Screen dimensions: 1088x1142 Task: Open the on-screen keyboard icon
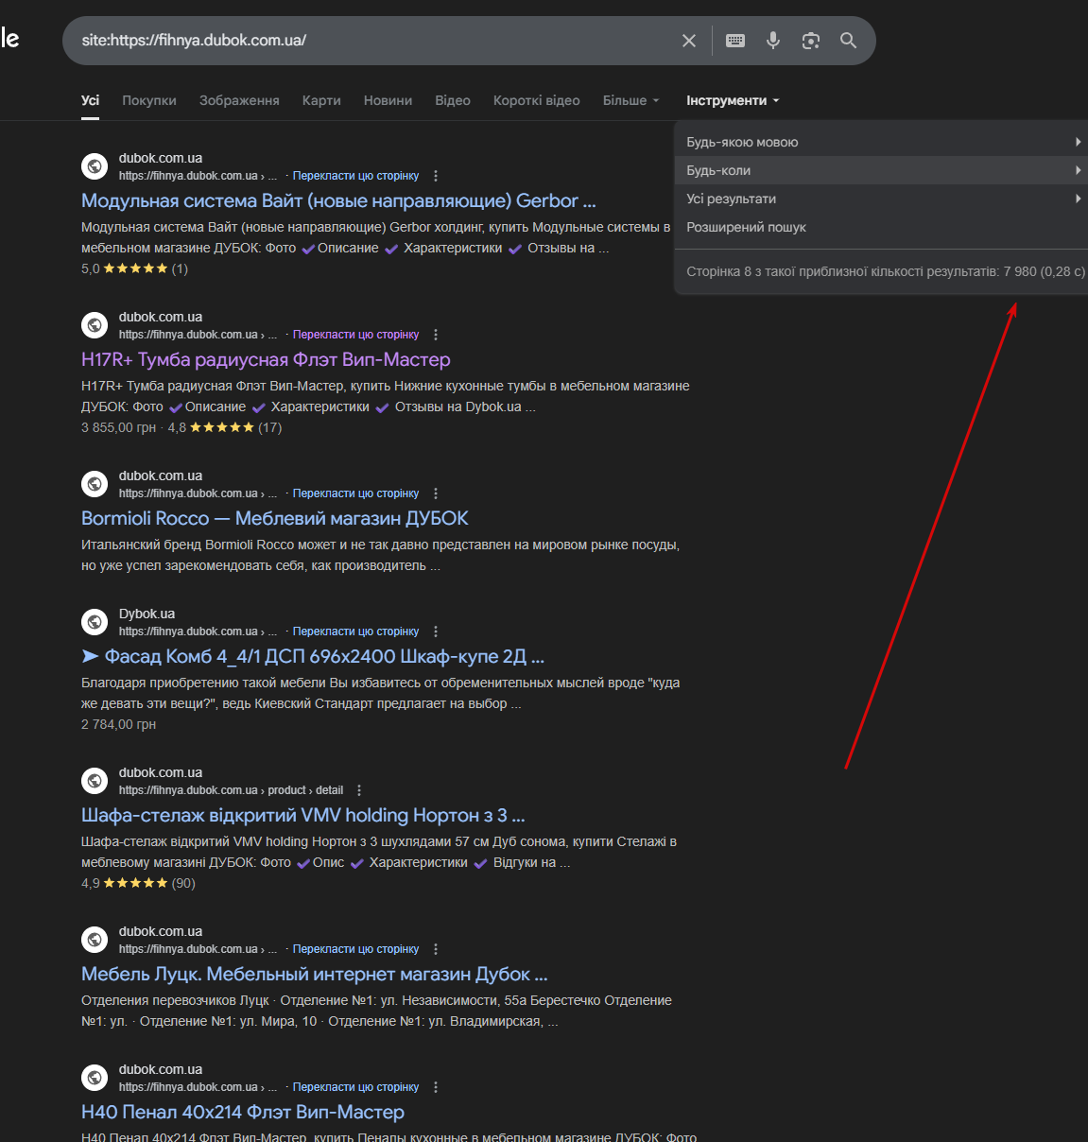(x=735, y=41)
